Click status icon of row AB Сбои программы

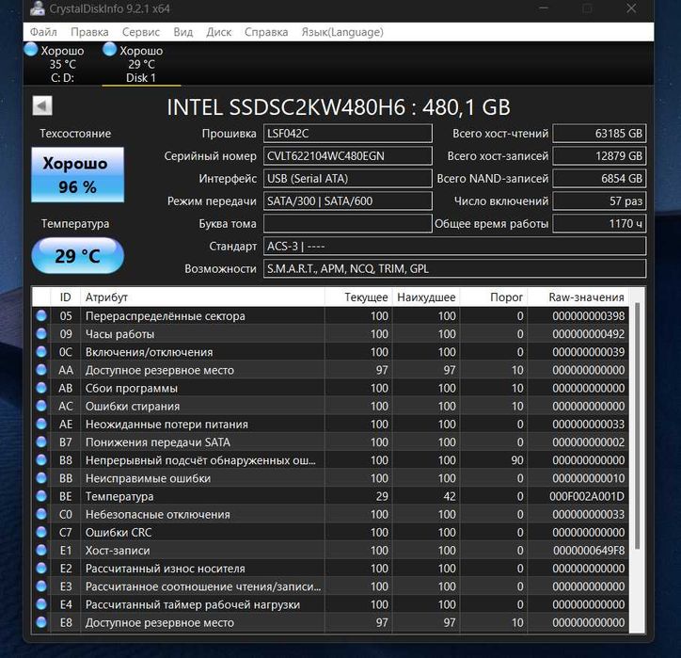tap(41, 388)
